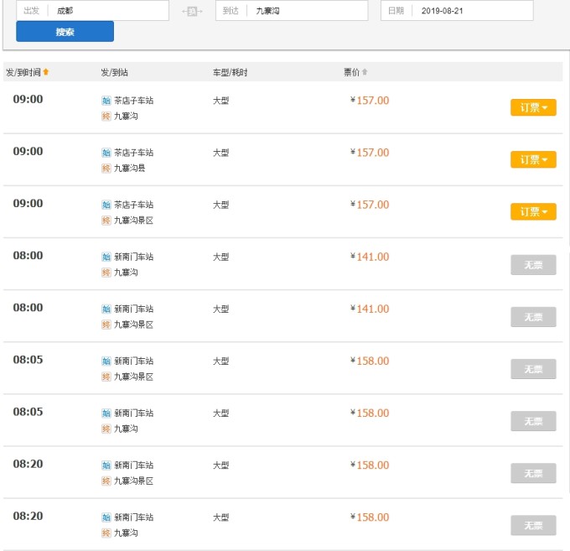Open 订票 dropdown for 茶店子车站 to 九寨沟

pyautogui.click(x=533, y=107)
